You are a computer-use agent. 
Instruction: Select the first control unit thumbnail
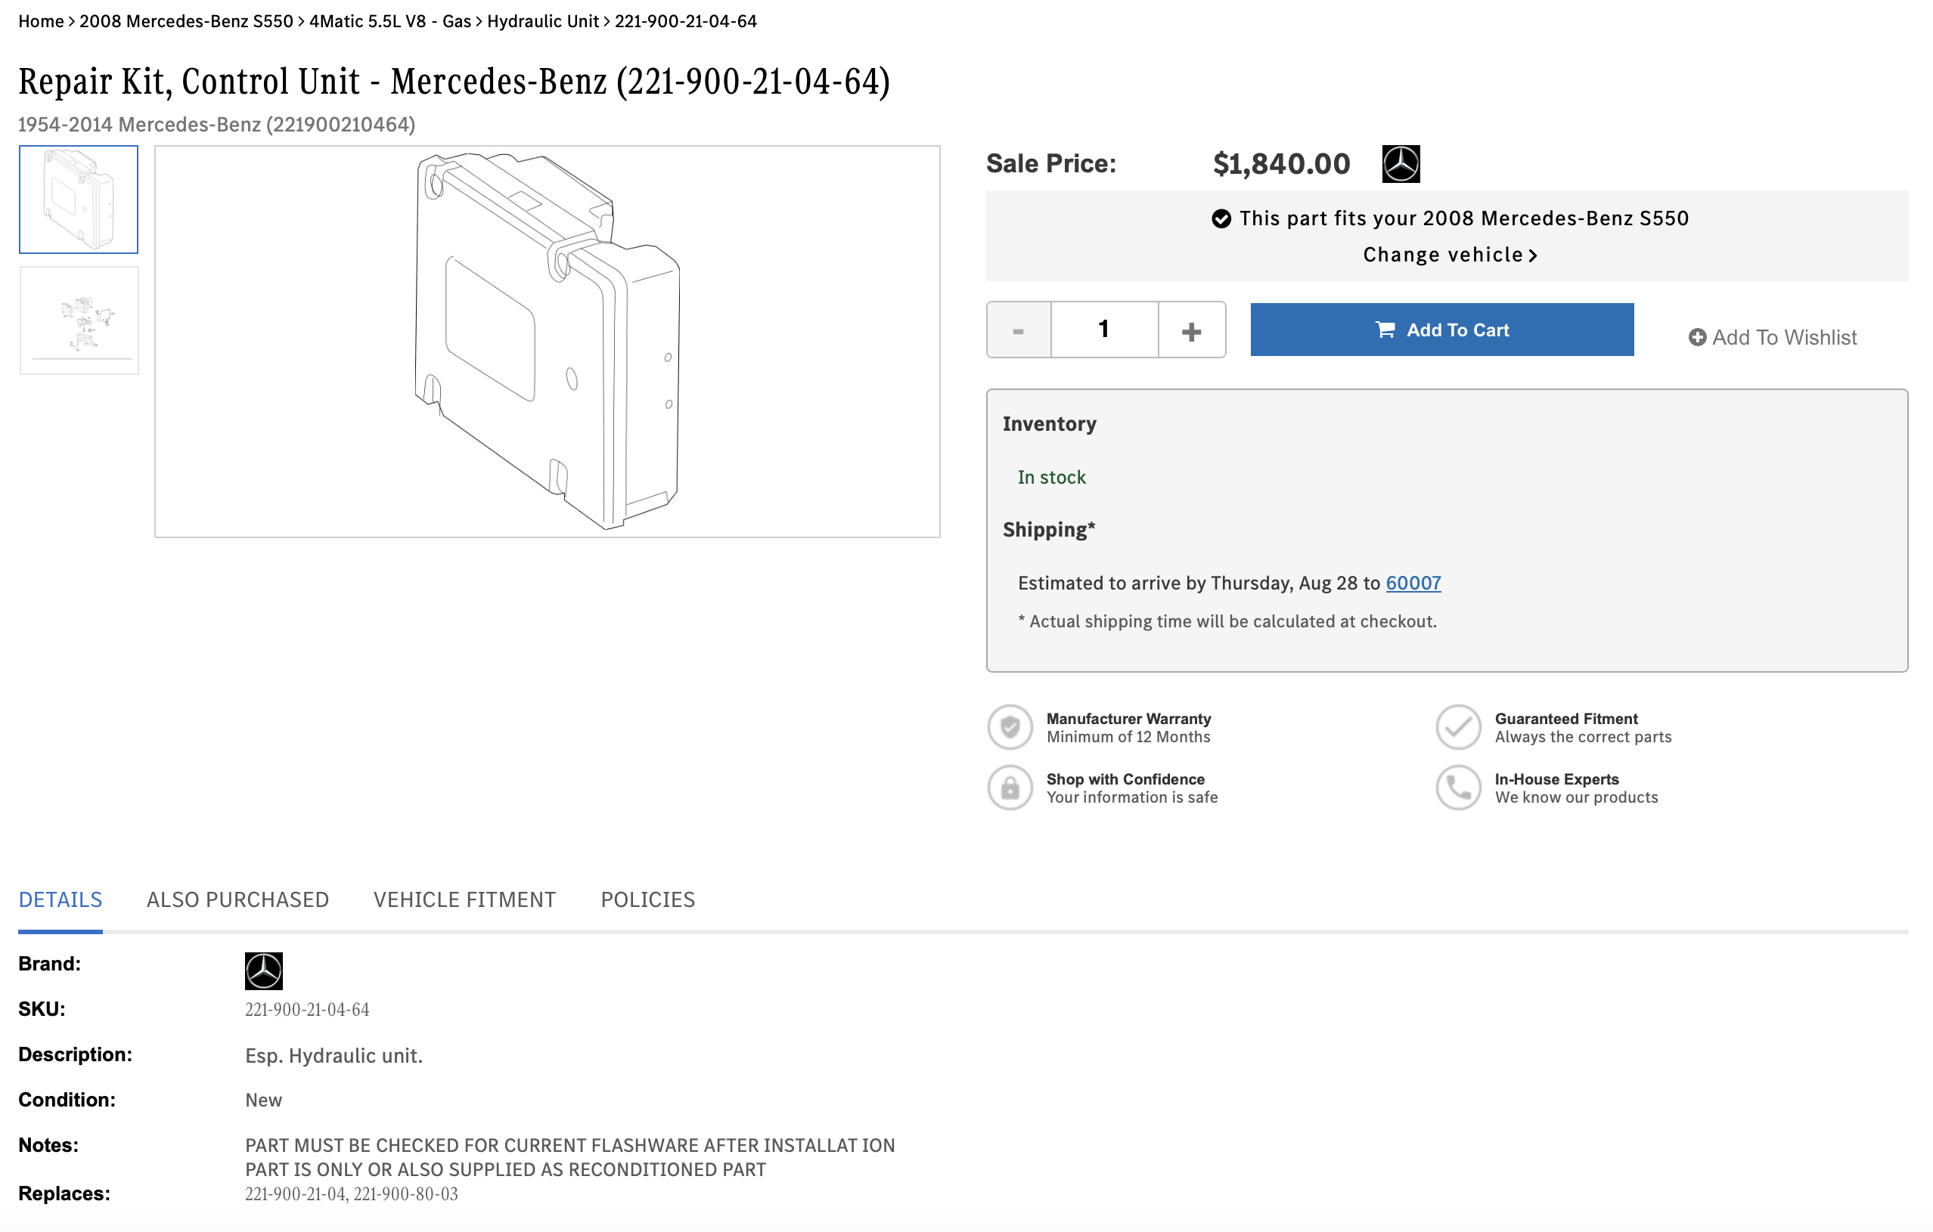(79, 200)
